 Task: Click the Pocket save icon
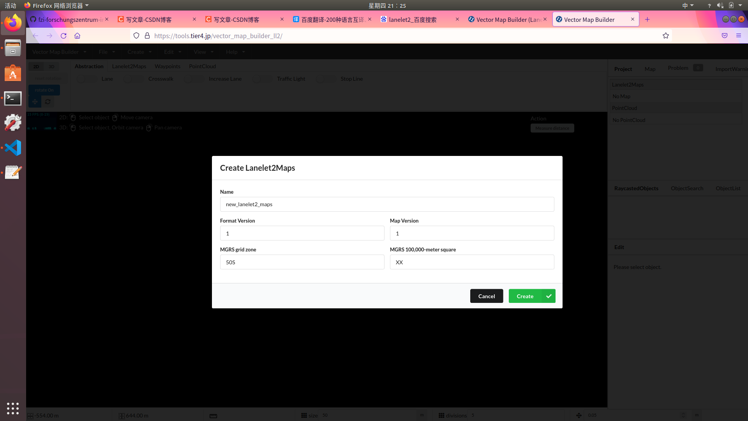coord(725,36)
